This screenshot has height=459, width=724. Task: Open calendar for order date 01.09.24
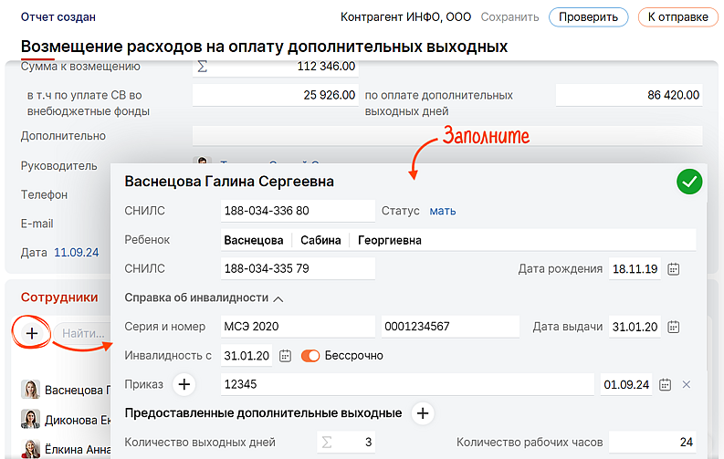click(666, 385)
